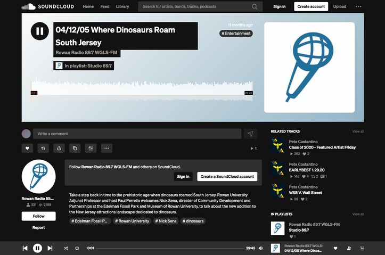Click Studio 89.7 playlist artwork in sidebar
Image resolution: width=385 pixels, height=255 pixels.
coord(278,228)
